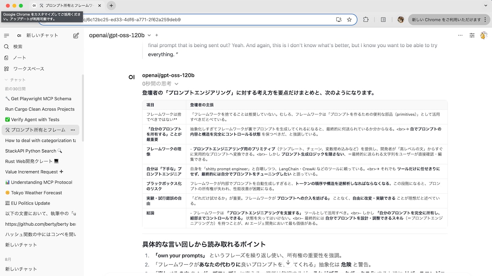Open the Verify Agent with Tests chat
The width and height of the screenshot is (492, 276).
tap(40, 119)
